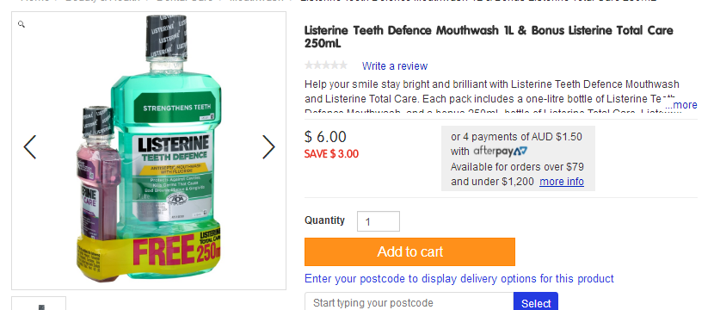This screenshot has width=714, height=310.
Task: Focus the Start typing your postcode field
Action: pos(409,301)
